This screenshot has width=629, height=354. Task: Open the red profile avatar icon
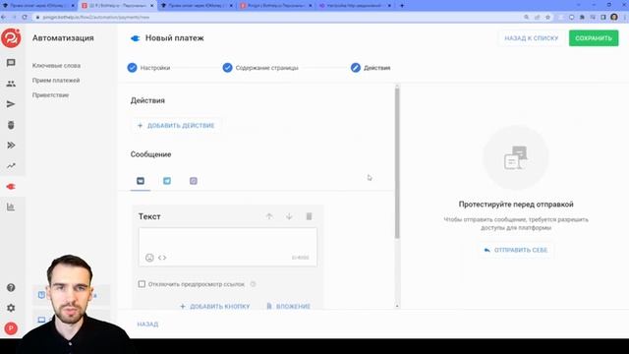click(x=11, y=328)
